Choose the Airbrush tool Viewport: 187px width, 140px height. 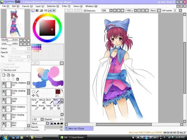point(42,102)
